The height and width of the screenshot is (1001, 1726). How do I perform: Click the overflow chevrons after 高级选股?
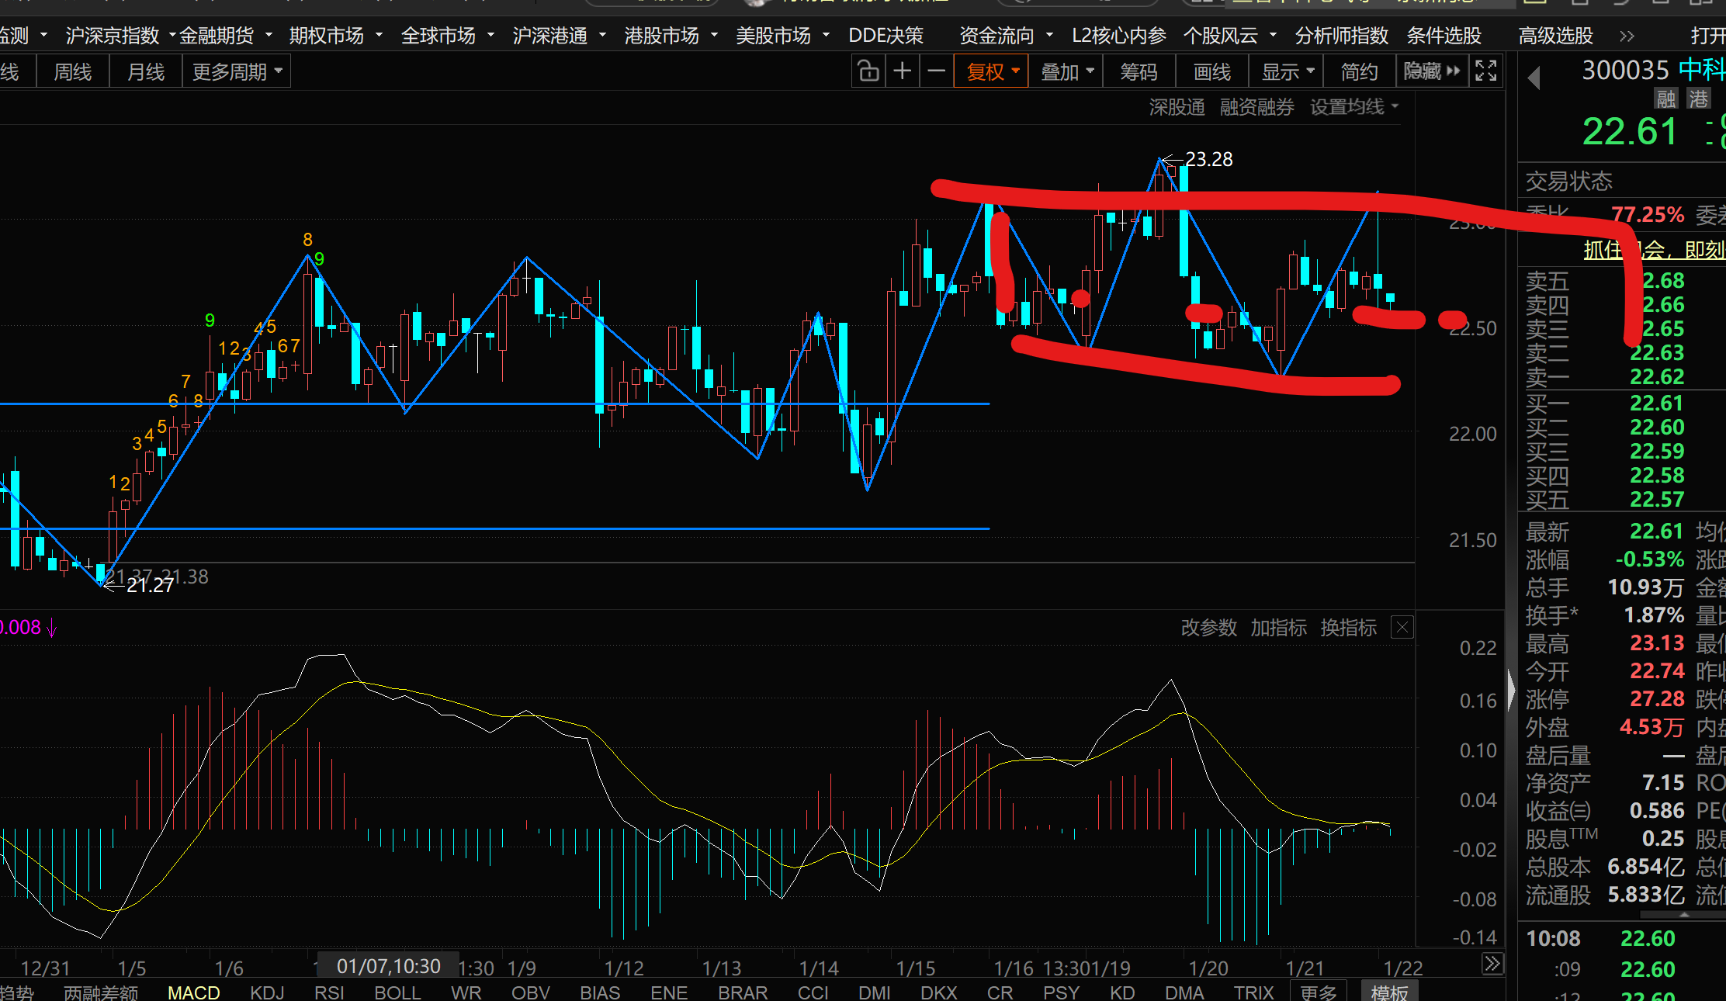[1627, 36]
